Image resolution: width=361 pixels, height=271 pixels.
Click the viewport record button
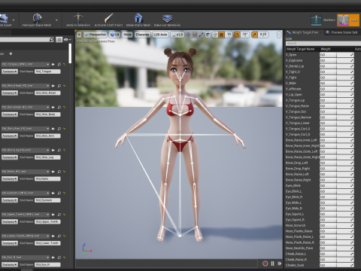click(265, 263)
